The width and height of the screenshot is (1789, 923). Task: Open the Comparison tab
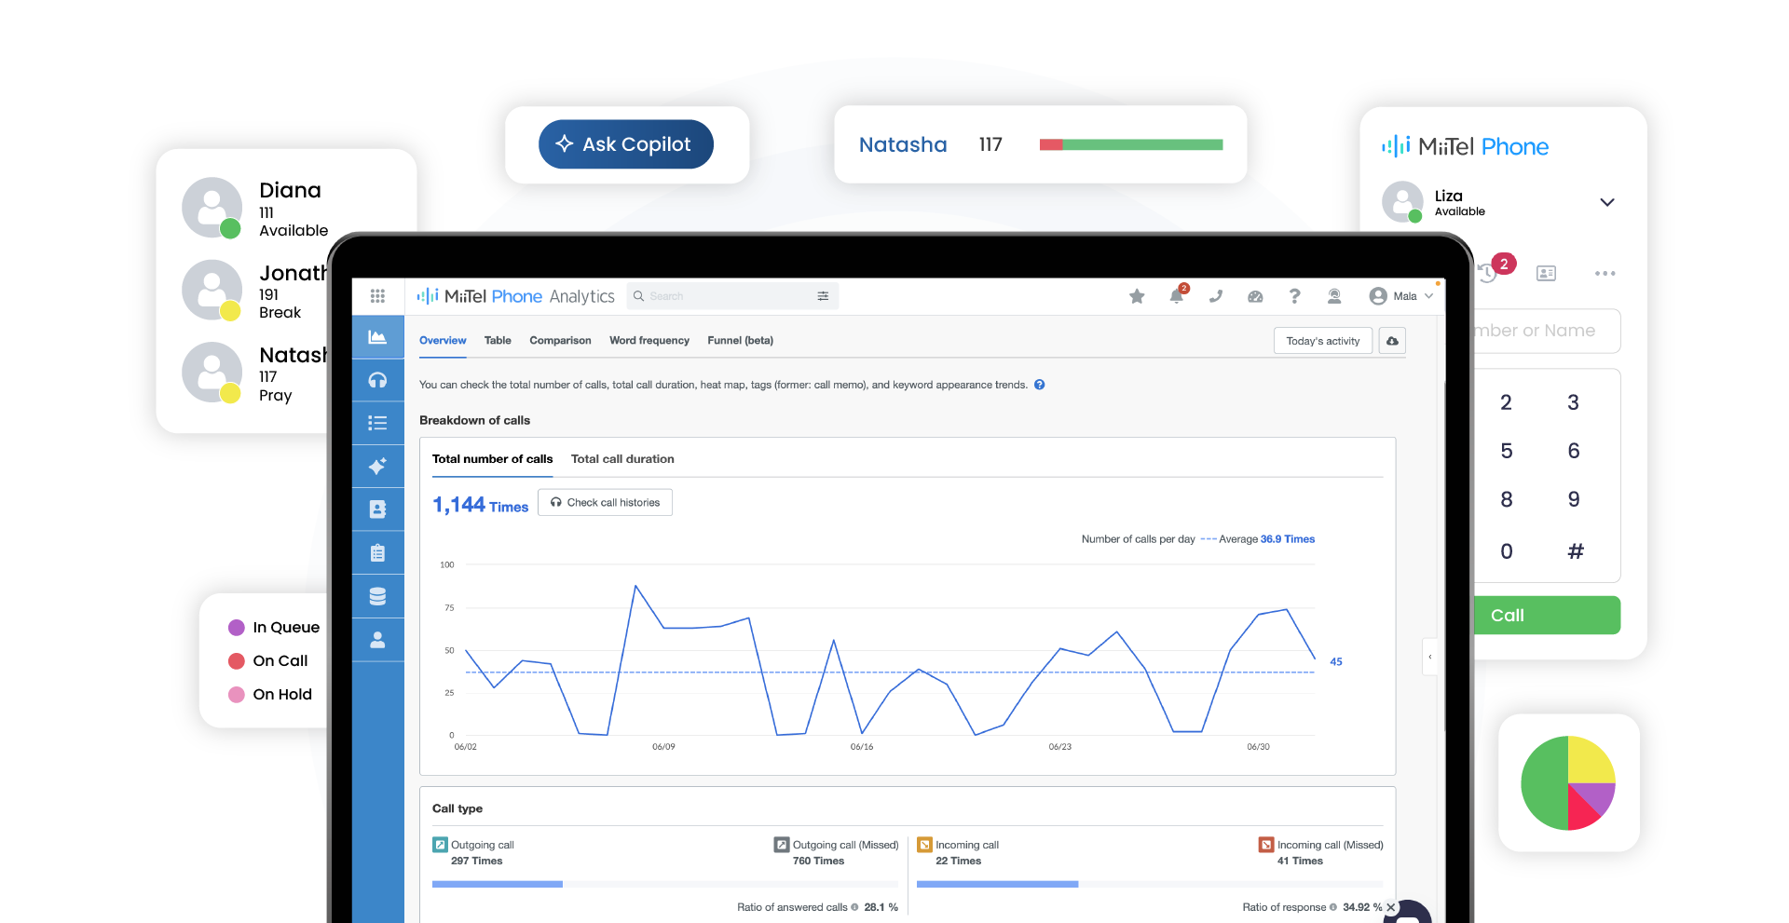[560, 341]
